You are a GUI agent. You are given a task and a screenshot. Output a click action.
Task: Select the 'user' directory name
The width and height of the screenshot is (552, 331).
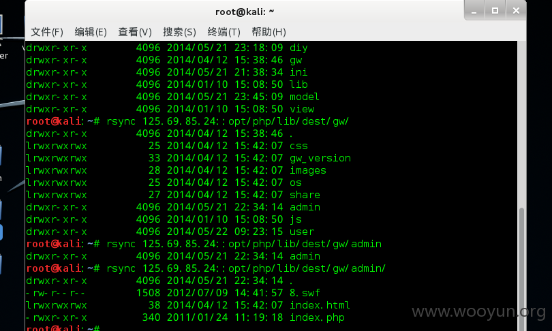302,232
